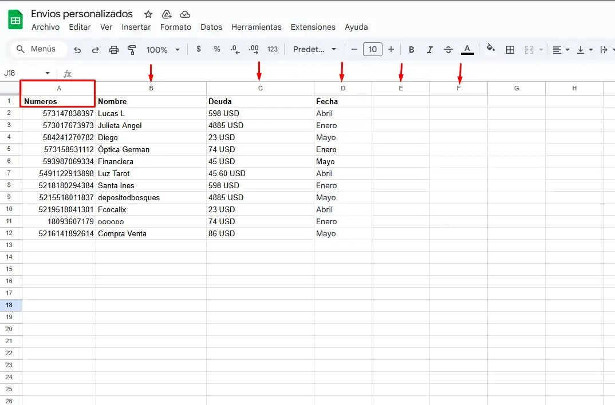Click the print icon
Viewport: 615px width, 405px height.
point(114,50)
